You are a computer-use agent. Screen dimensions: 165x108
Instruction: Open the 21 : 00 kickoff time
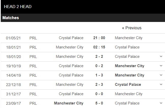click(99, 38)
